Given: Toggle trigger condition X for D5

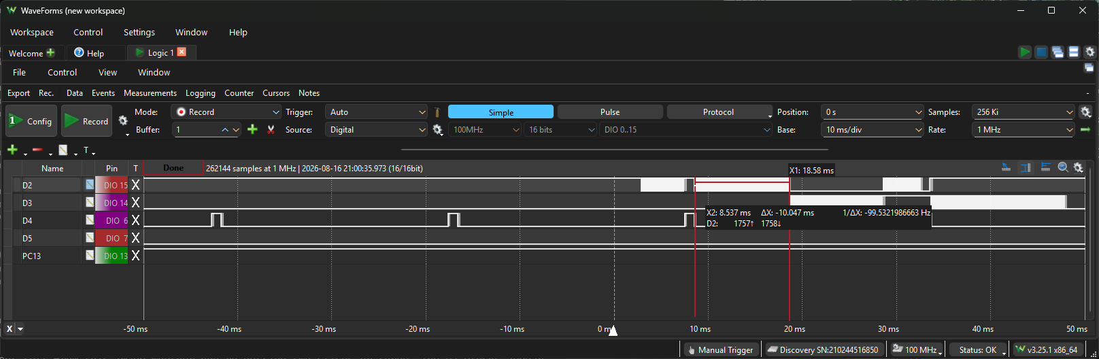Looking at the screenshot, I should click(x=136, y=238).
